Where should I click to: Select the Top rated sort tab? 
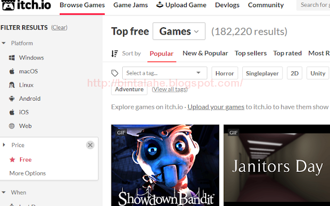(288, 53)
